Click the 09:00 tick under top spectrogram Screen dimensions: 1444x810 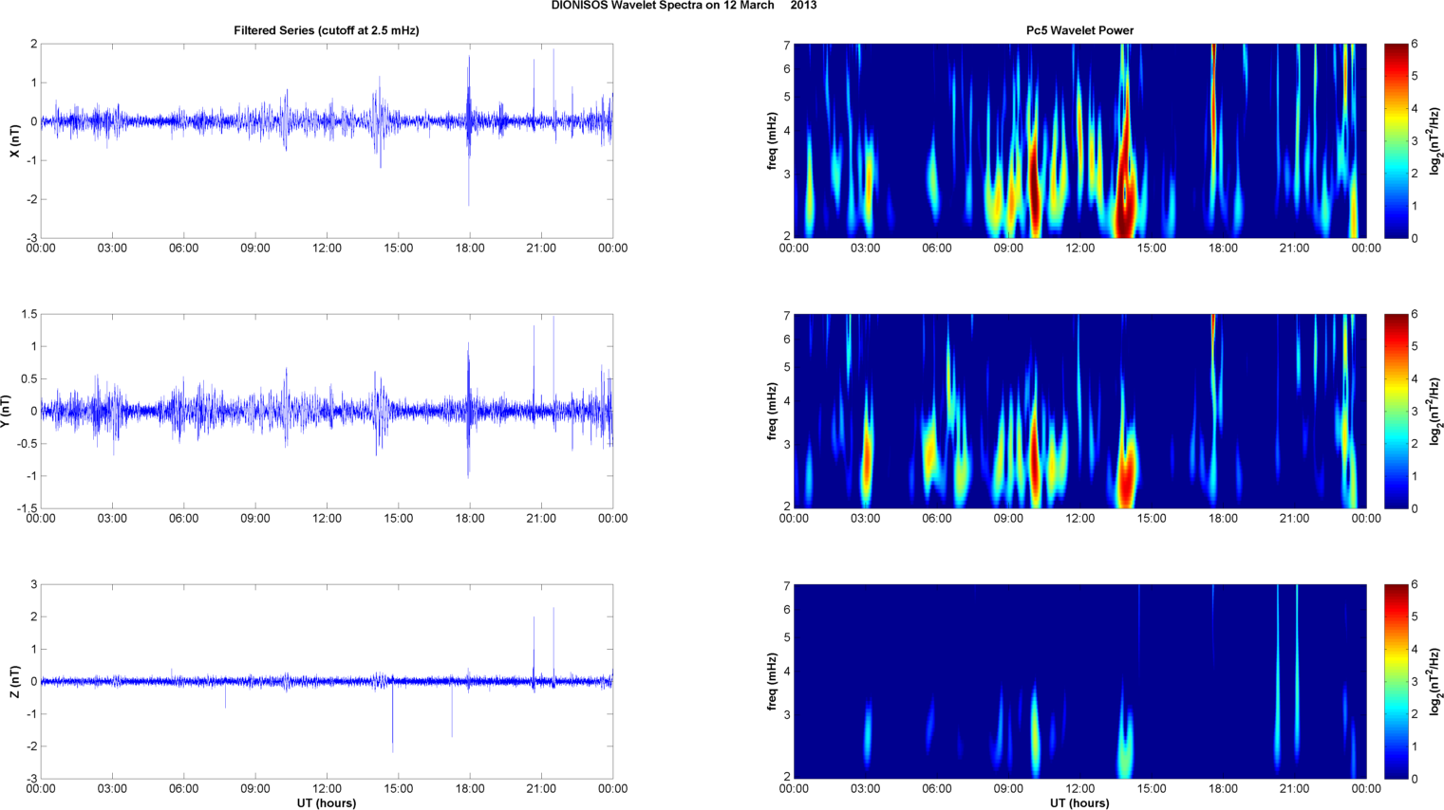(x=1008, y=249)
